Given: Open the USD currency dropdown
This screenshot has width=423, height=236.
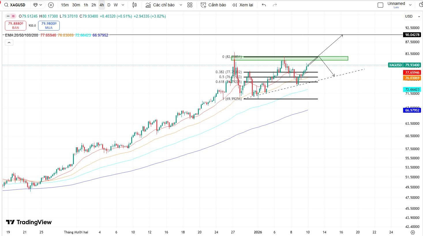Looking at the screenshot, I should pyautogui.click(x=412, y=16).
